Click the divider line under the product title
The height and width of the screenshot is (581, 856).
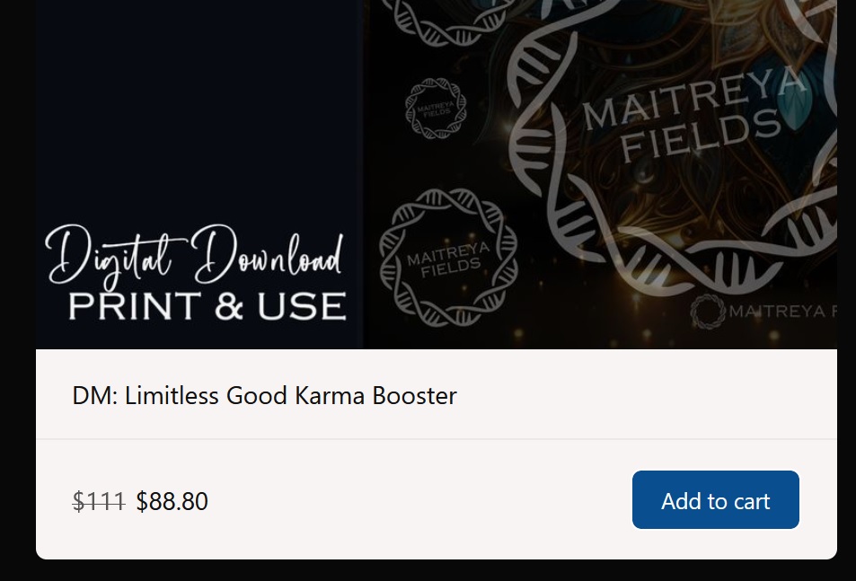(x=437, y=438)
